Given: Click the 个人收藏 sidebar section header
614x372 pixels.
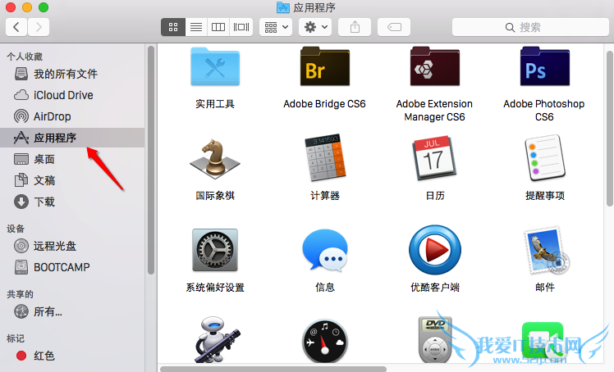Looking at the screenshot, I should (25, 57).
